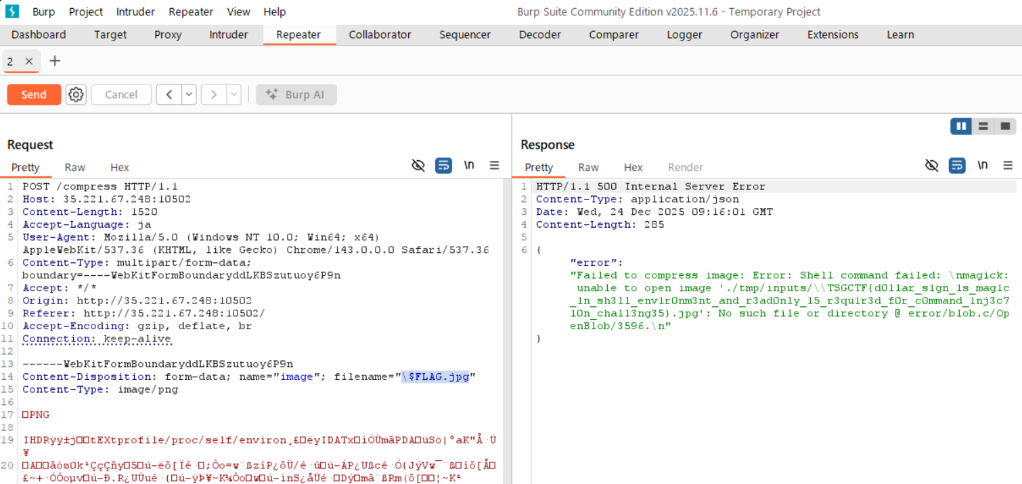Open Response panel hamburger options menu

pos(1008,166)
